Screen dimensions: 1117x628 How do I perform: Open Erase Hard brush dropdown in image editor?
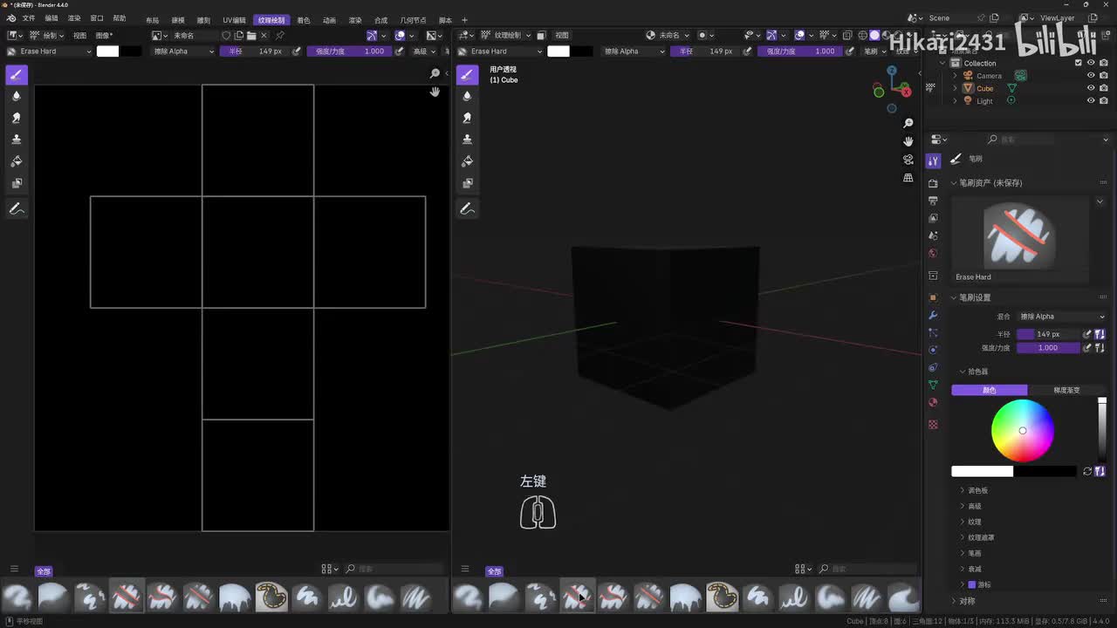pos(50,51)
